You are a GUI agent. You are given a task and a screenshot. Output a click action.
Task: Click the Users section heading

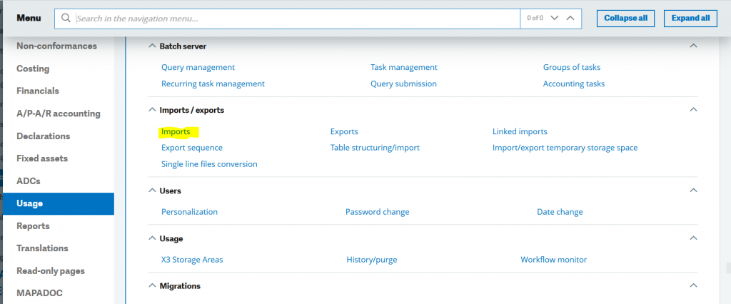tap(170, 191)
